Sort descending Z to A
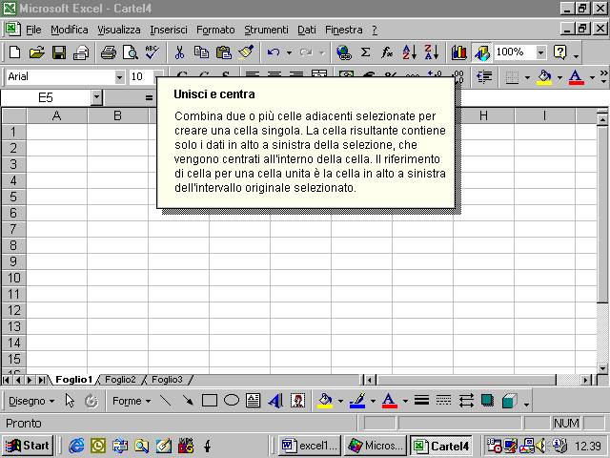The height and width of the screenshot is (458, 610). (x=432, y=52)
